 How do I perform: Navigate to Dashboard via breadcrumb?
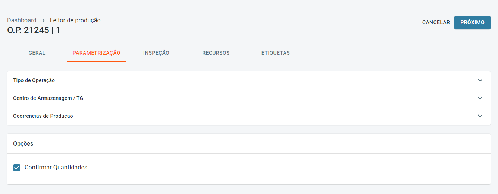click(22, 20)
